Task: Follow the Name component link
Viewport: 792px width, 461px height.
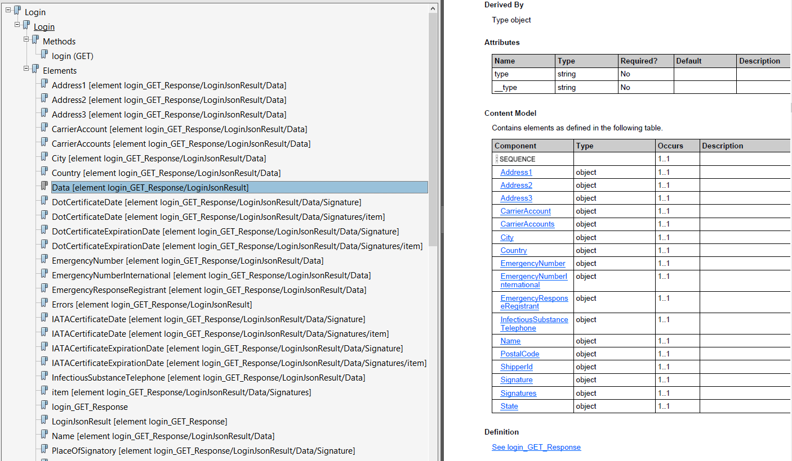Action: (x=510, y=341)
